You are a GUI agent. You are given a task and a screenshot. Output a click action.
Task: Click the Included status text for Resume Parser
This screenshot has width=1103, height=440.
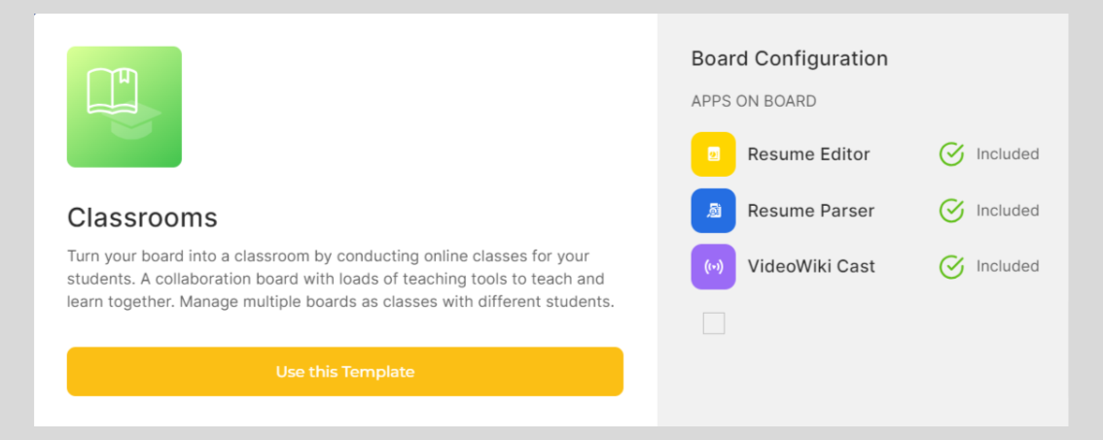[x=1008, y=210]
